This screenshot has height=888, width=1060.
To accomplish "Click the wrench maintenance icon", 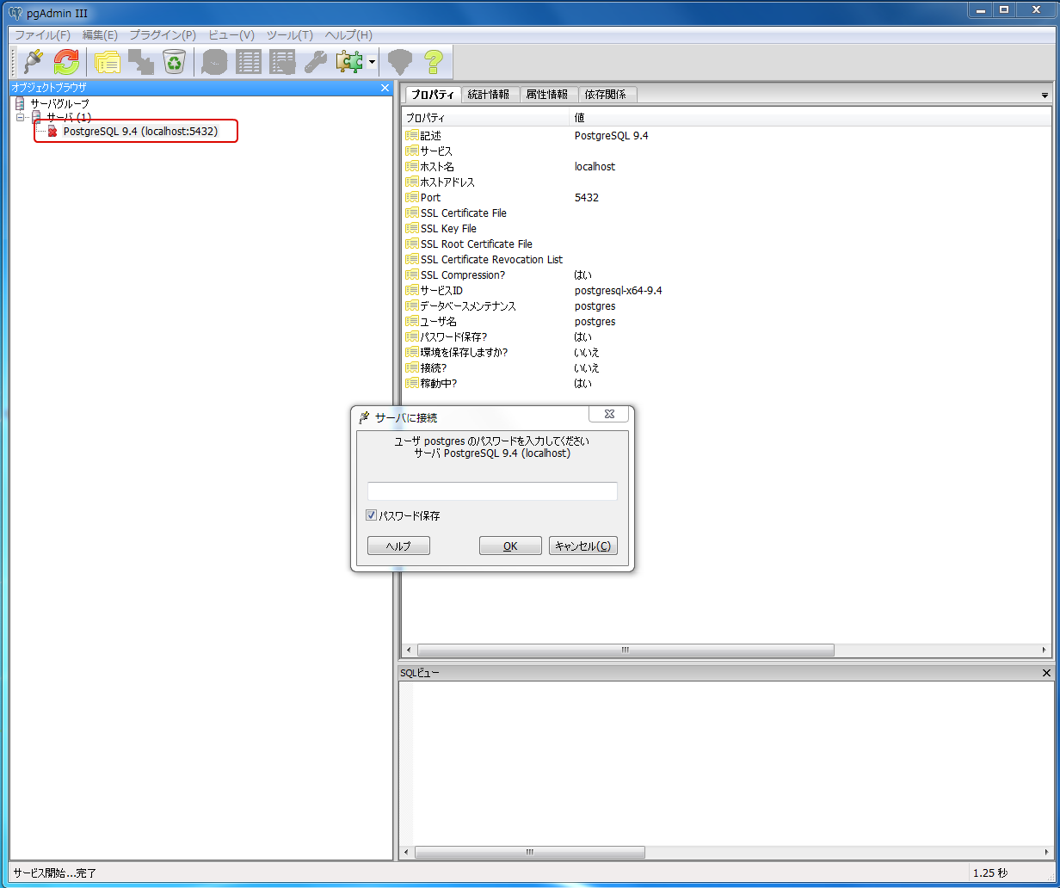I will click(x=316, y=62).
